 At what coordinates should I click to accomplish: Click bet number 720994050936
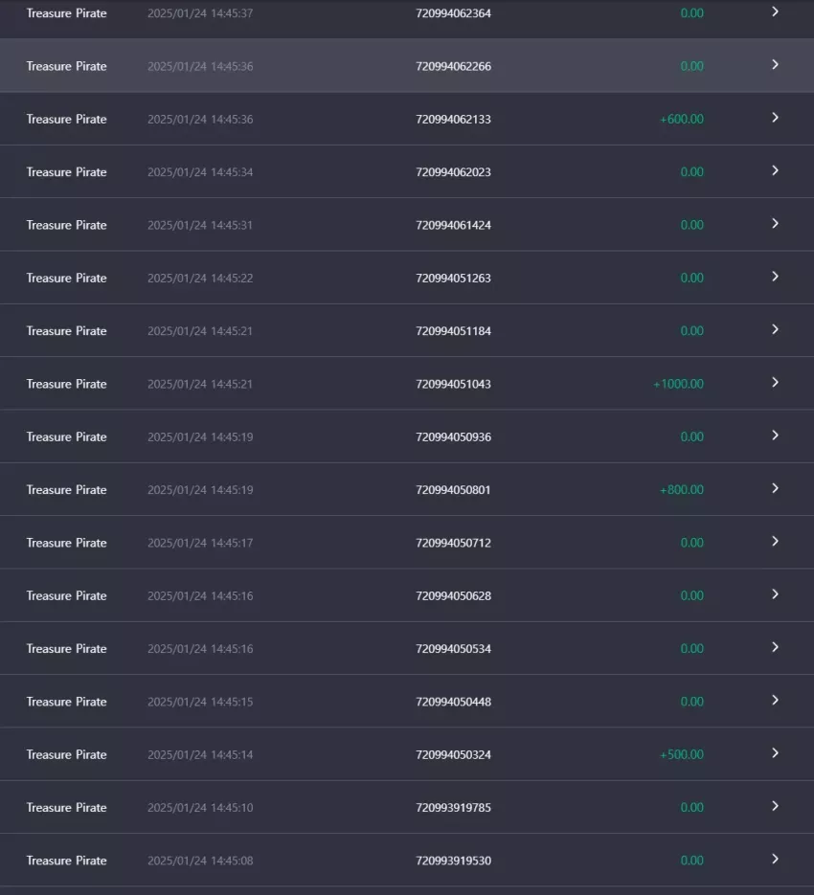(x=453, y=437)
